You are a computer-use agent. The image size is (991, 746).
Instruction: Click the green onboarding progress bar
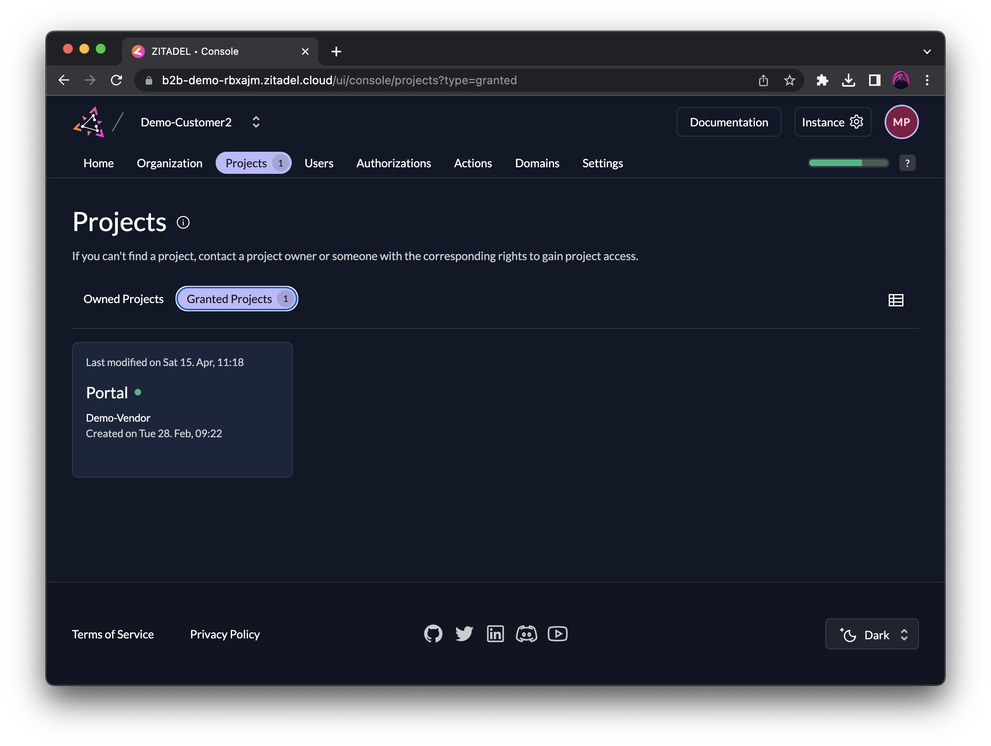coord(848,163)
